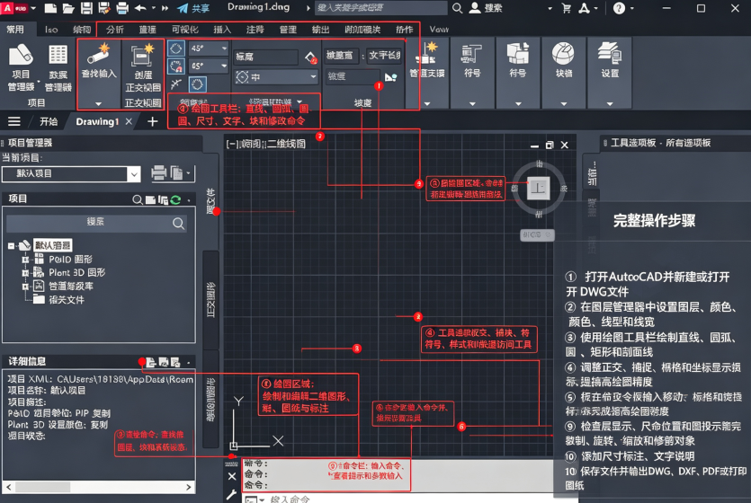
Task: Click the ViewCube 上 top face
Action: tap(539, 188)
